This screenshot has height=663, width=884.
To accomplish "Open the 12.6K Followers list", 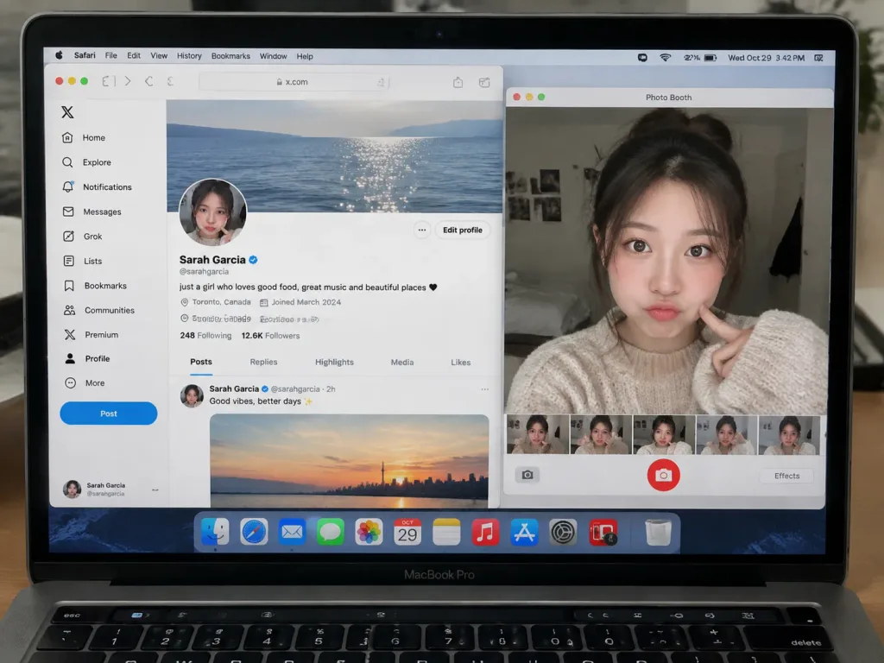I will tap(270, 336).
